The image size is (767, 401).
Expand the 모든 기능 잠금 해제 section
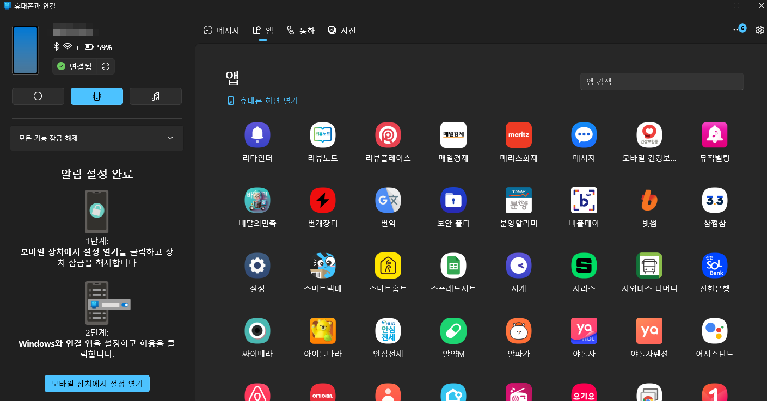(97, 138)
